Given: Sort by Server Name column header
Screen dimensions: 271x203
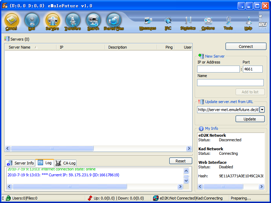Looking at the screenshot, I should pos(31,47).
